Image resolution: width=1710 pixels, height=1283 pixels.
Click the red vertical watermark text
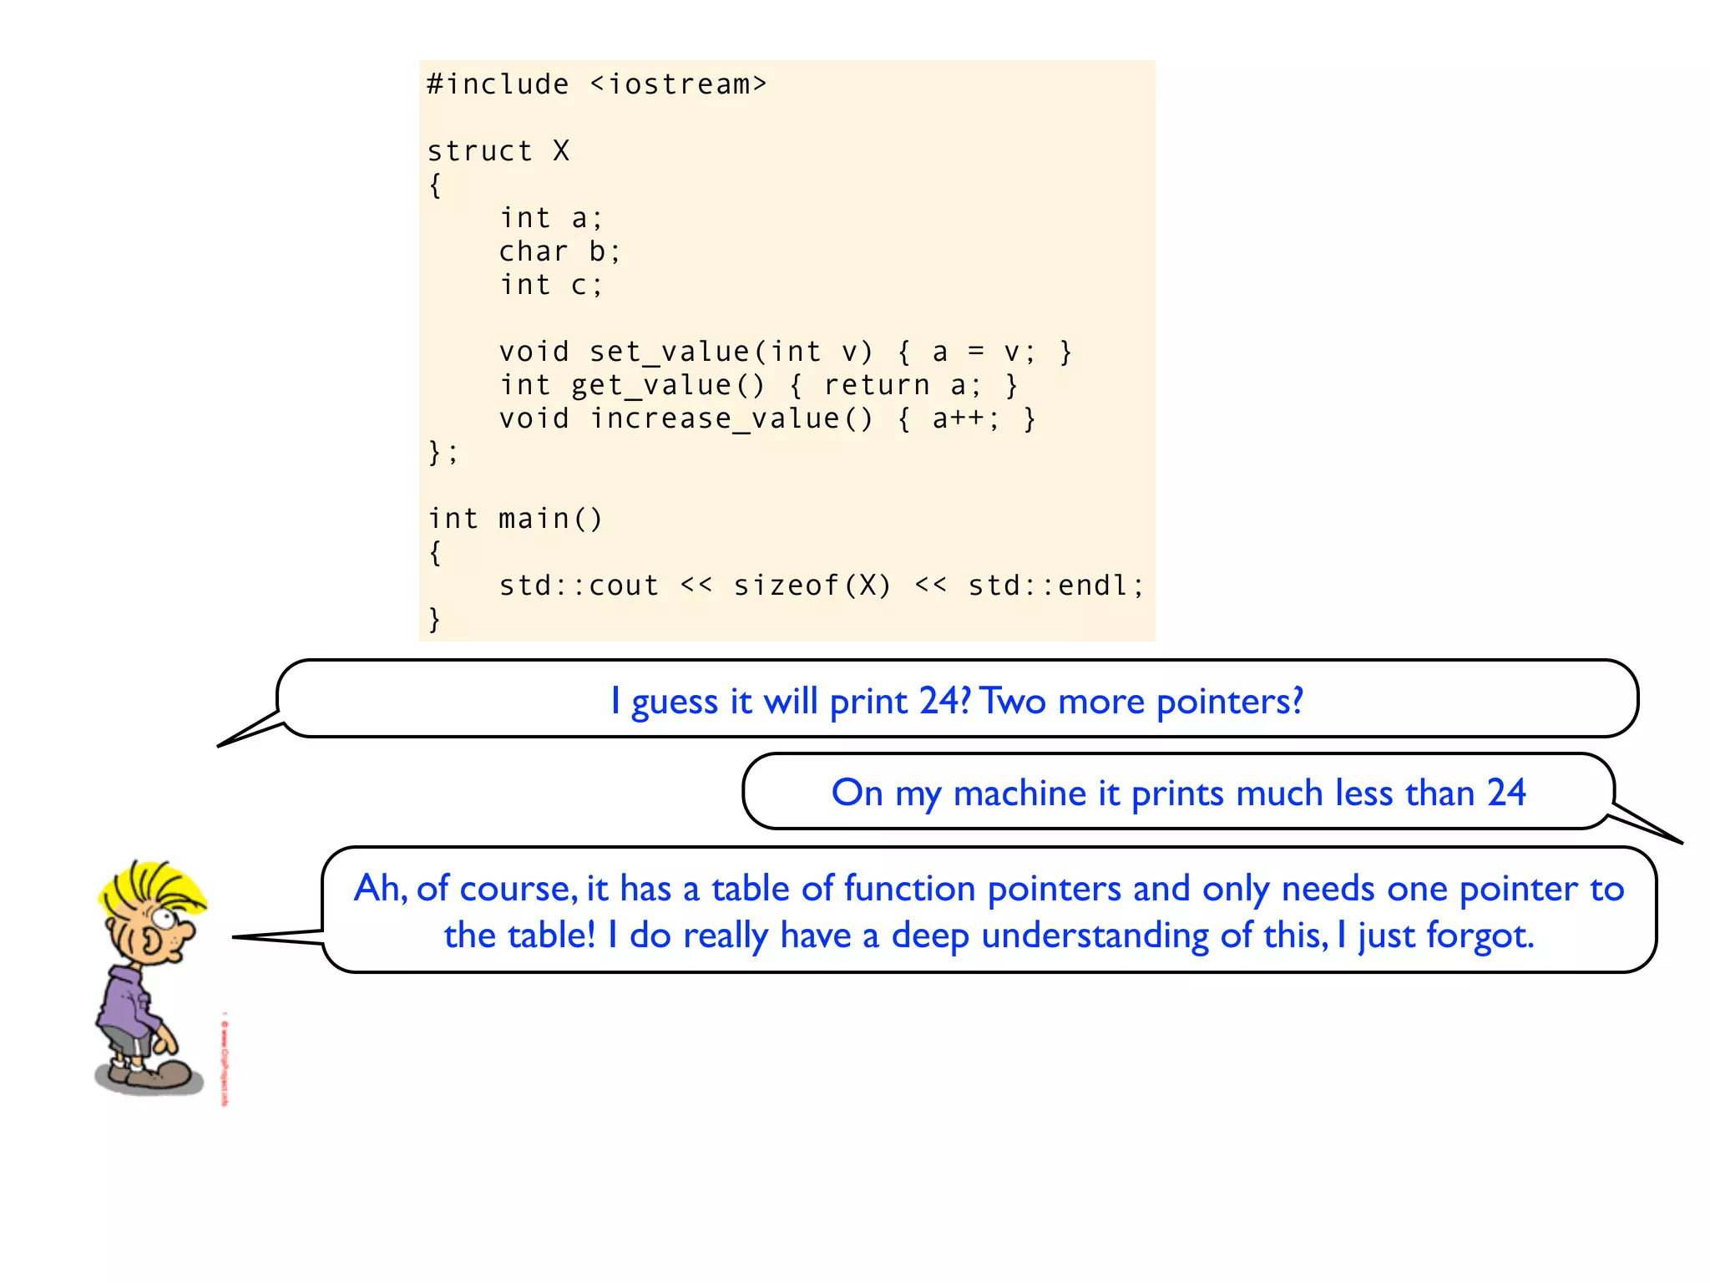(x=225, y=1059)
